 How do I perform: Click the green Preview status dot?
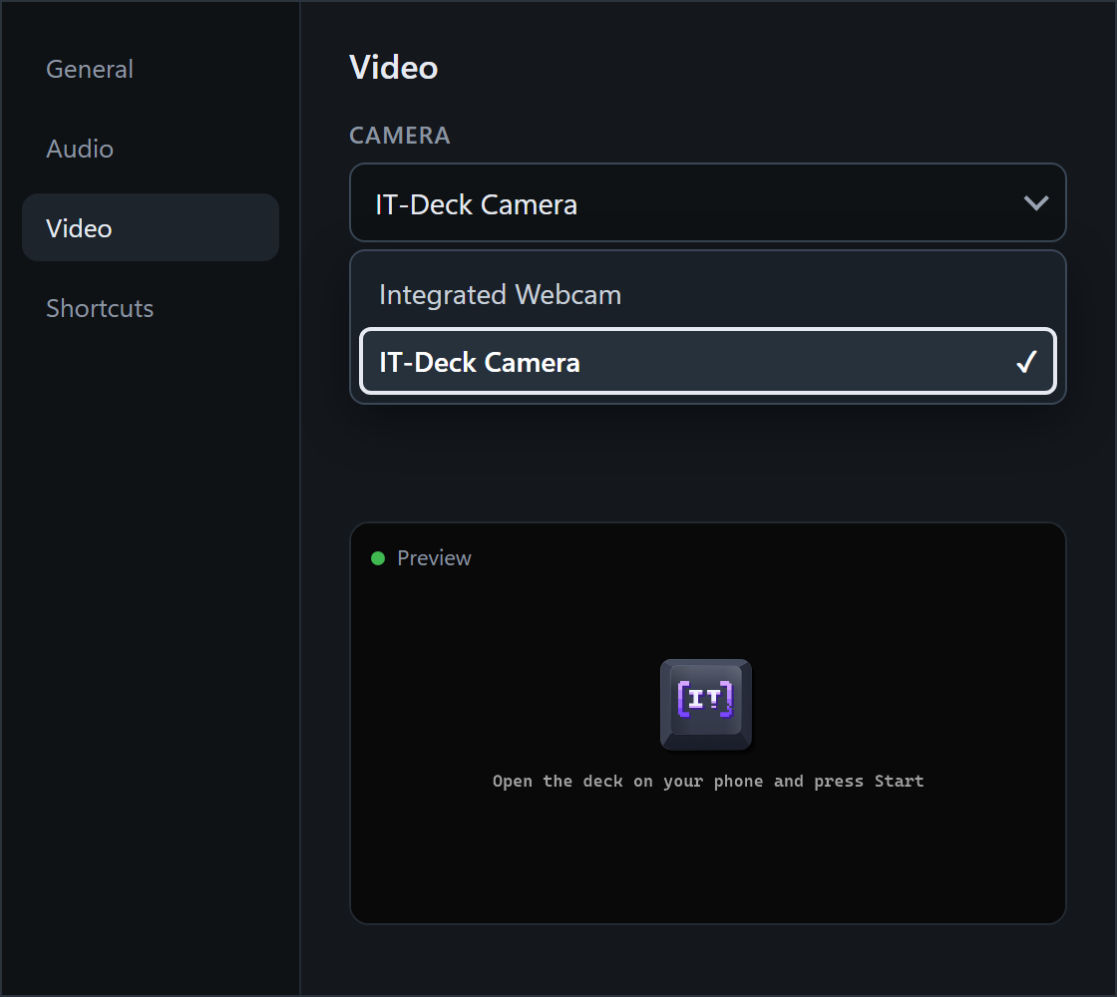378,558
